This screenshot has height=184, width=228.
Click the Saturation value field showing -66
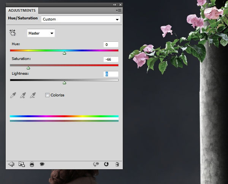point(111,59)
